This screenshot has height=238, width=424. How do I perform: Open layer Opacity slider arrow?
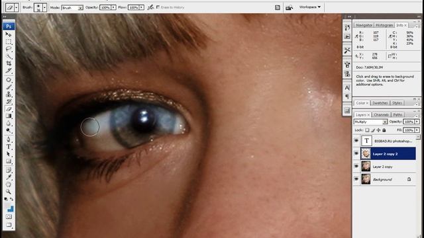(x=417, y=122)
